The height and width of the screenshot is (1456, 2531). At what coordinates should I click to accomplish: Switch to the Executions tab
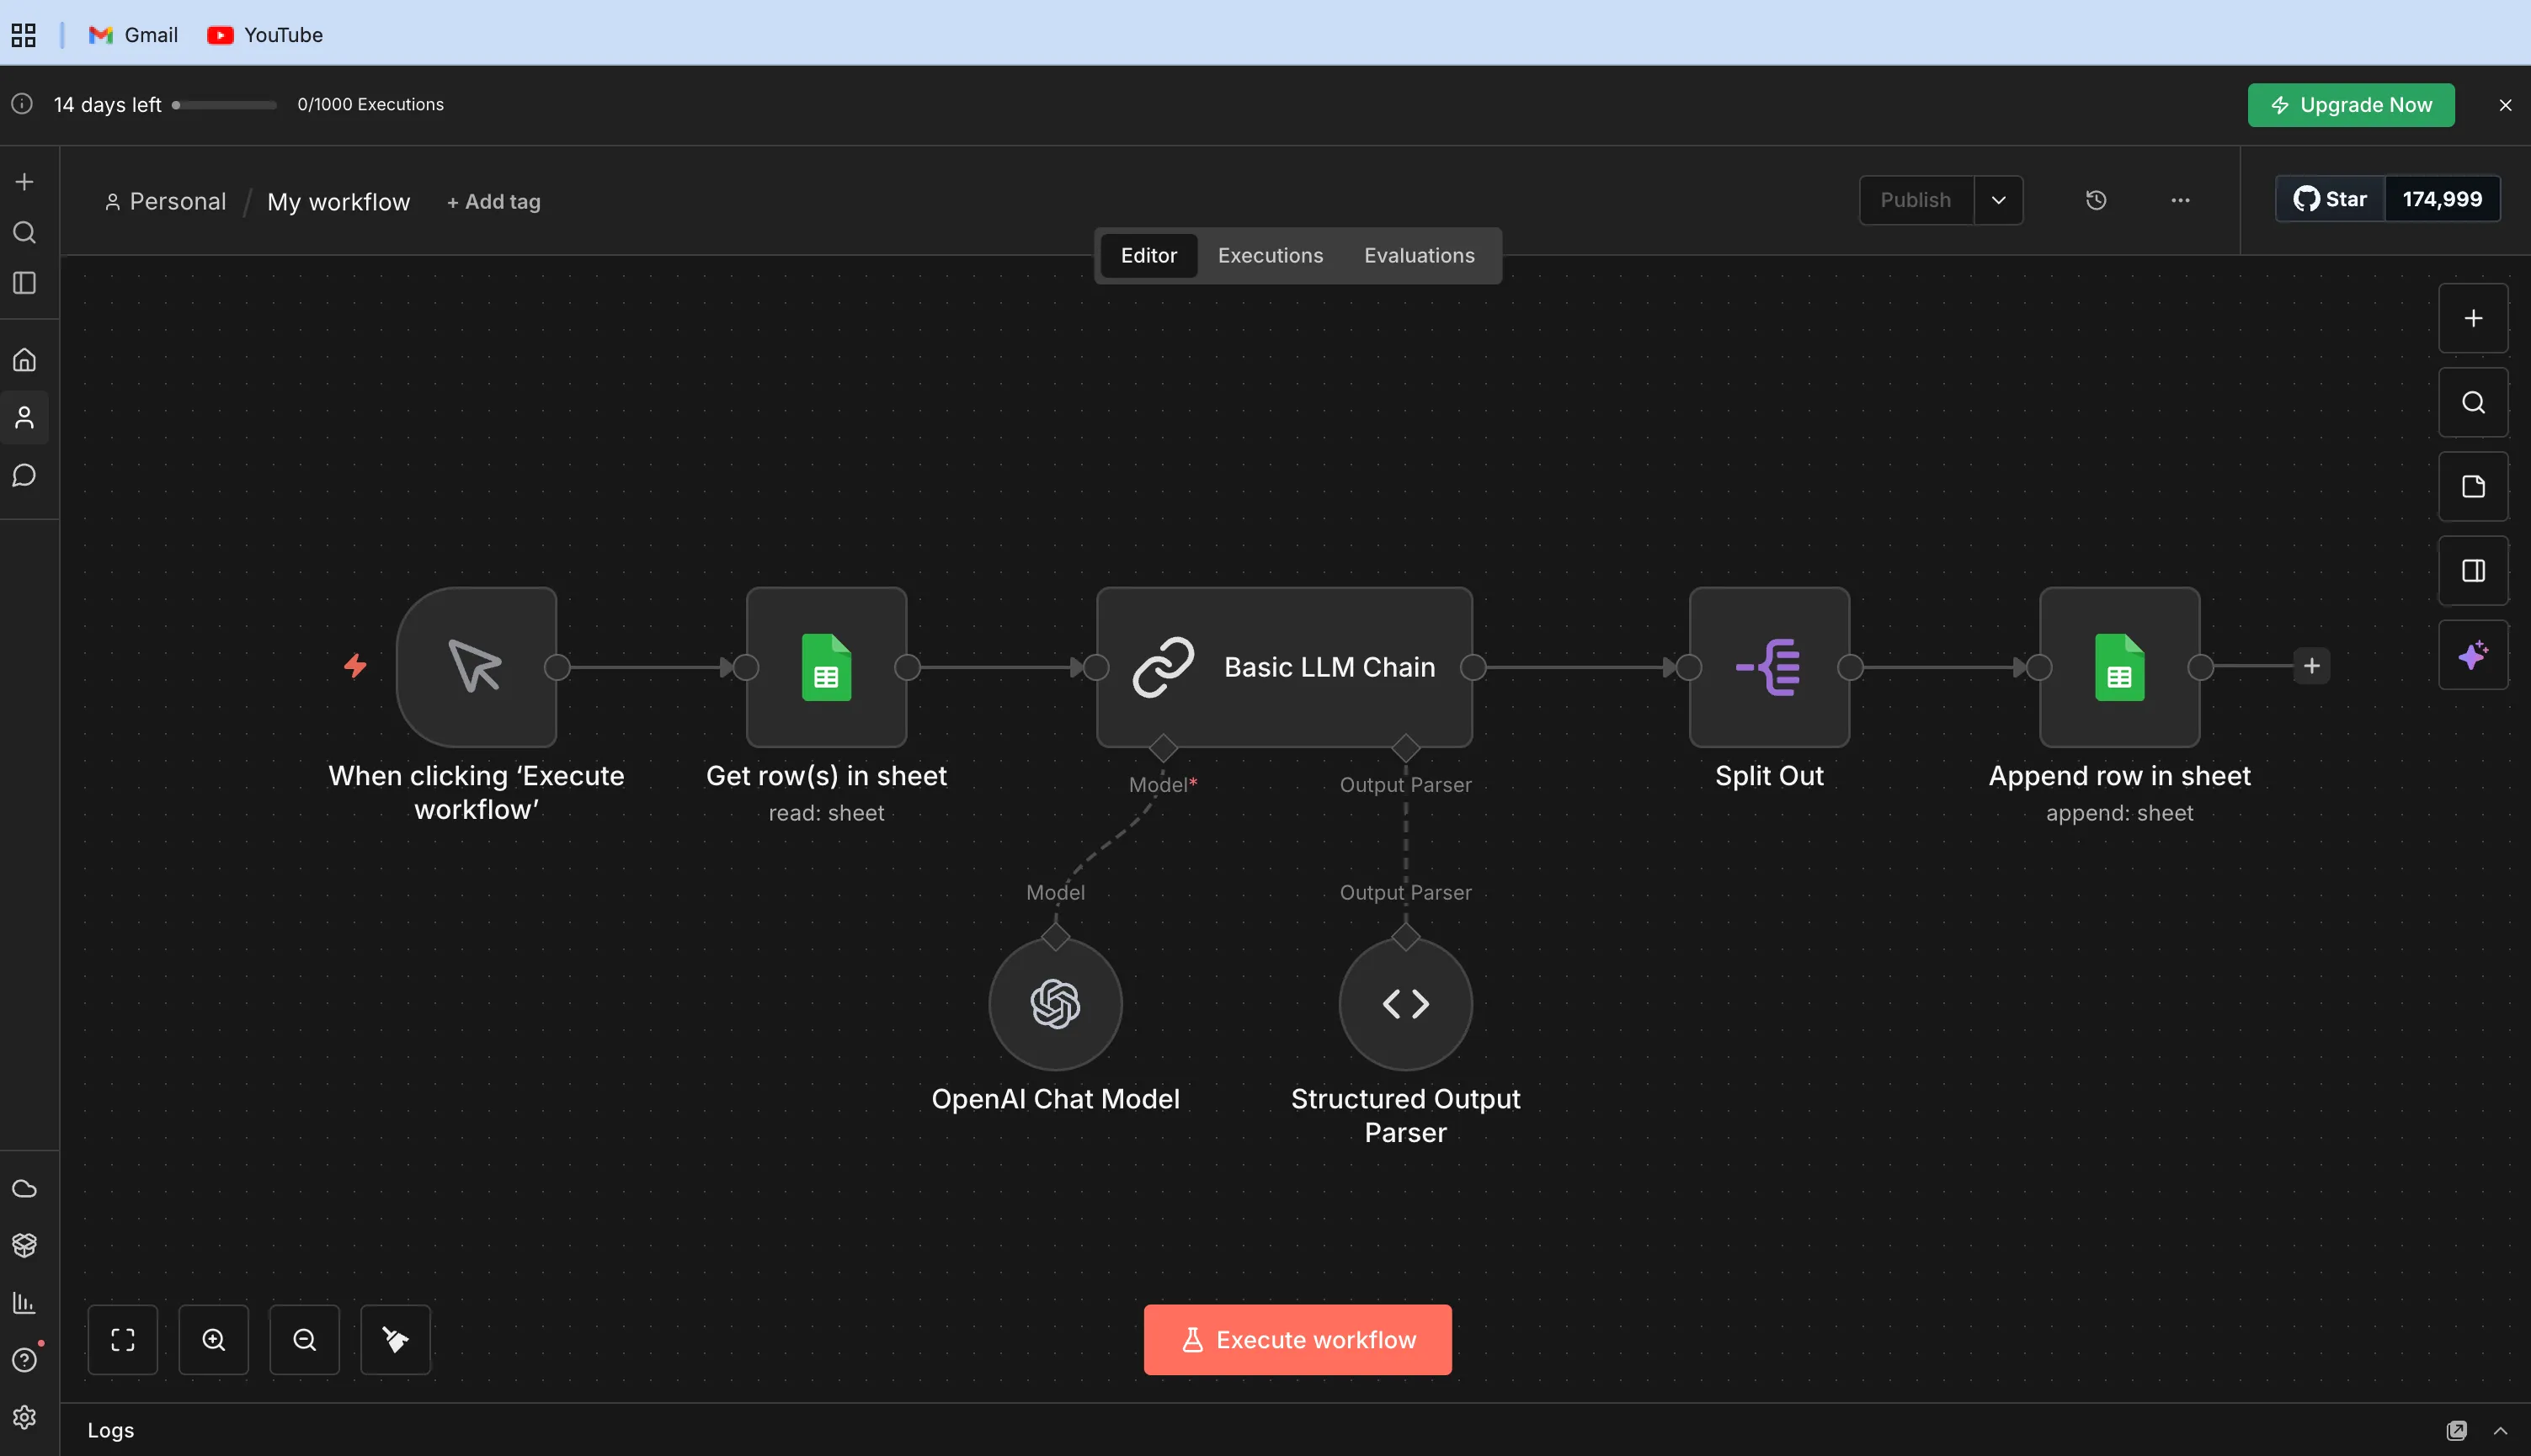click(x=1270, y=256)
